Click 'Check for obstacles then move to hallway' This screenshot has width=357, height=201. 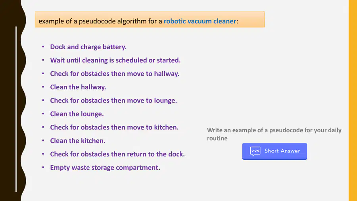pyautogui.click(x=115, y=73)
